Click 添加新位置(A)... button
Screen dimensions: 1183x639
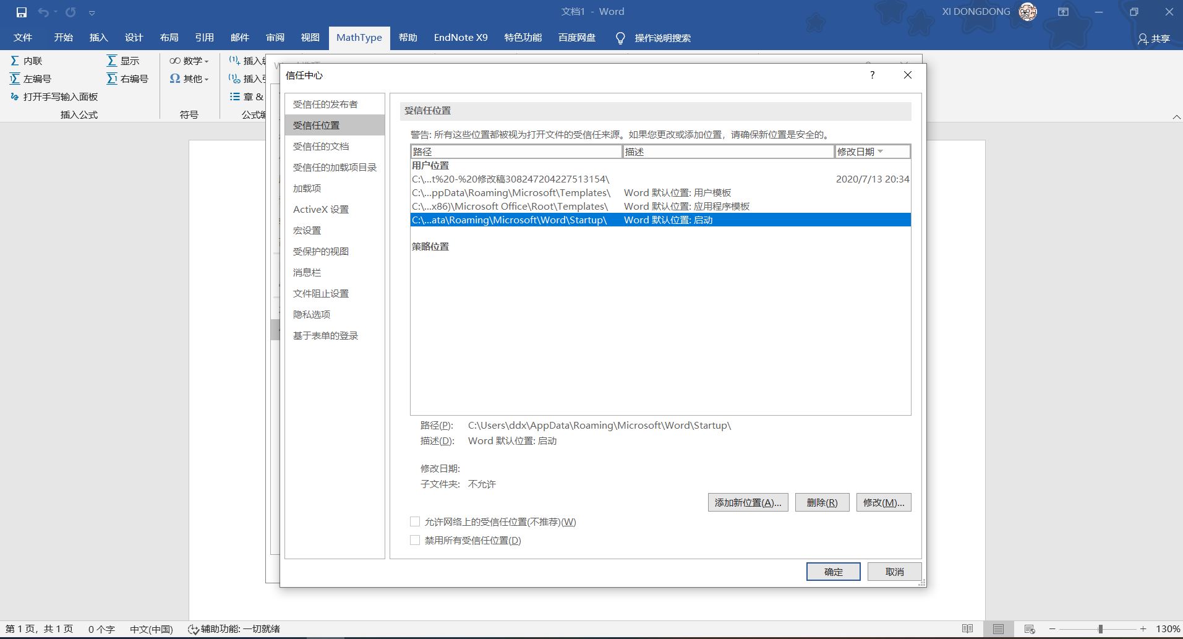point(748,502)
